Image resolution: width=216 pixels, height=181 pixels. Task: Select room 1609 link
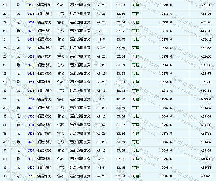[x=31, y=39]
